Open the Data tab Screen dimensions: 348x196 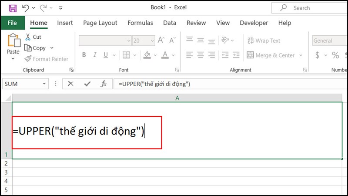click(170, 23)
